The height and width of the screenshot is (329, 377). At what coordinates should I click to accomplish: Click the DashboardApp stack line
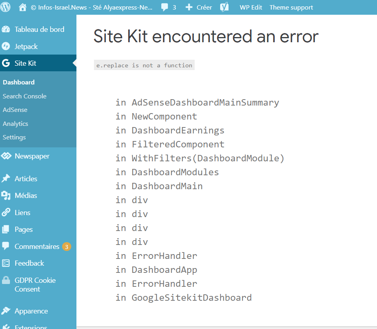[156, 270]
